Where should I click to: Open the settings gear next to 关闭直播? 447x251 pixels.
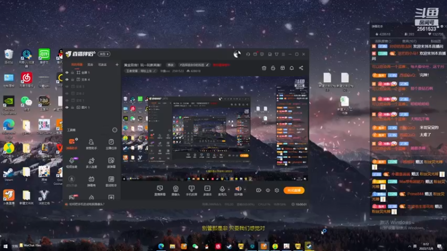coord(277,190)
